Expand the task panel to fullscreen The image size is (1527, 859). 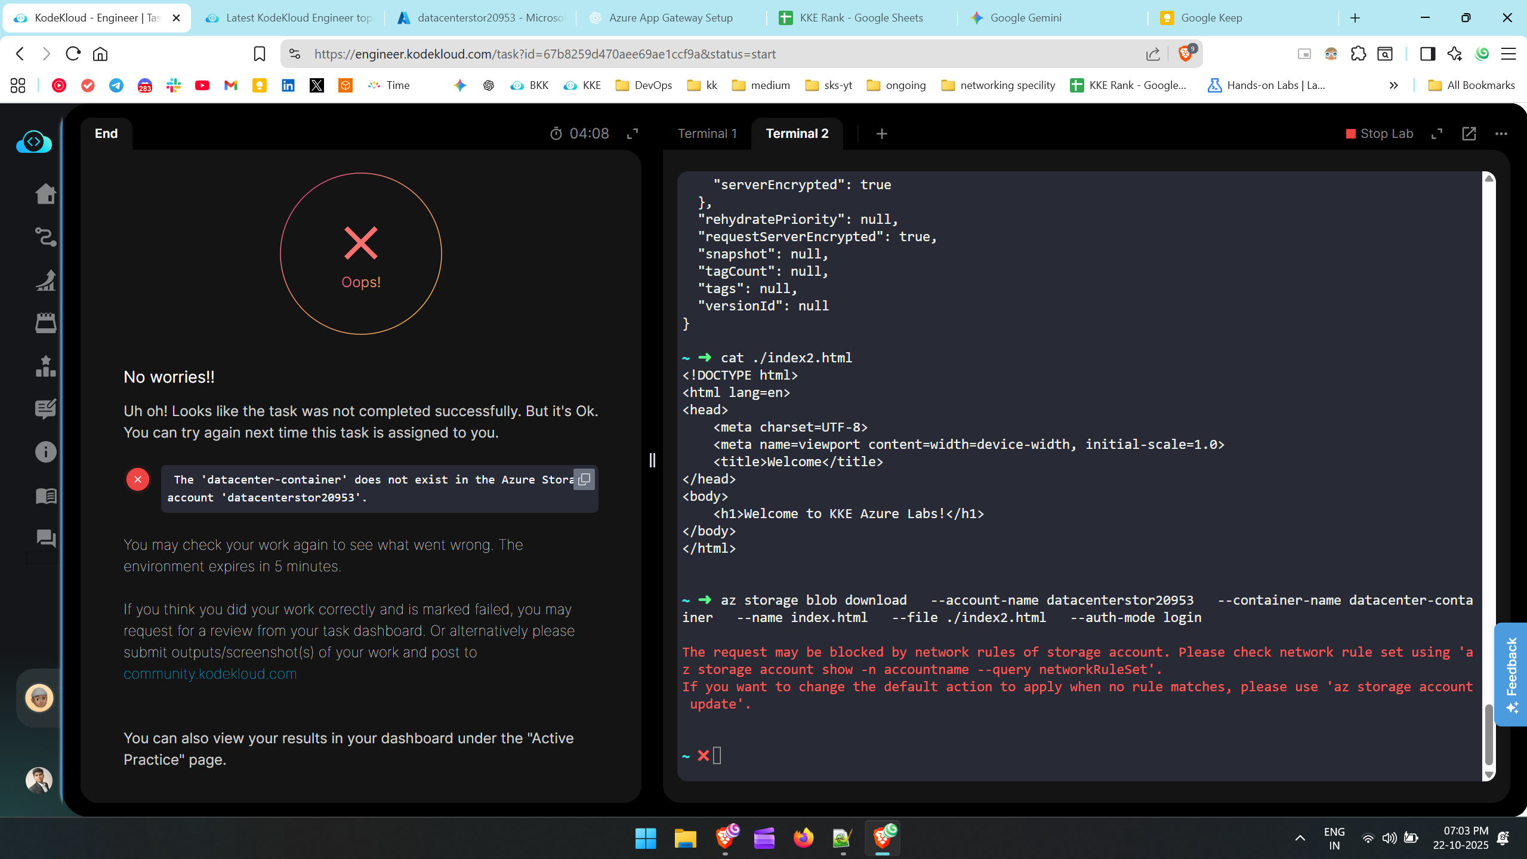[x=632, y=134]
